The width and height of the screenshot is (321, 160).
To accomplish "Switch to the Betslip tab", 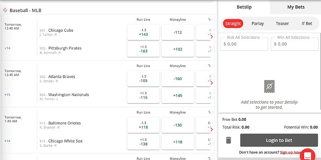I will click(x=244, y=7).
